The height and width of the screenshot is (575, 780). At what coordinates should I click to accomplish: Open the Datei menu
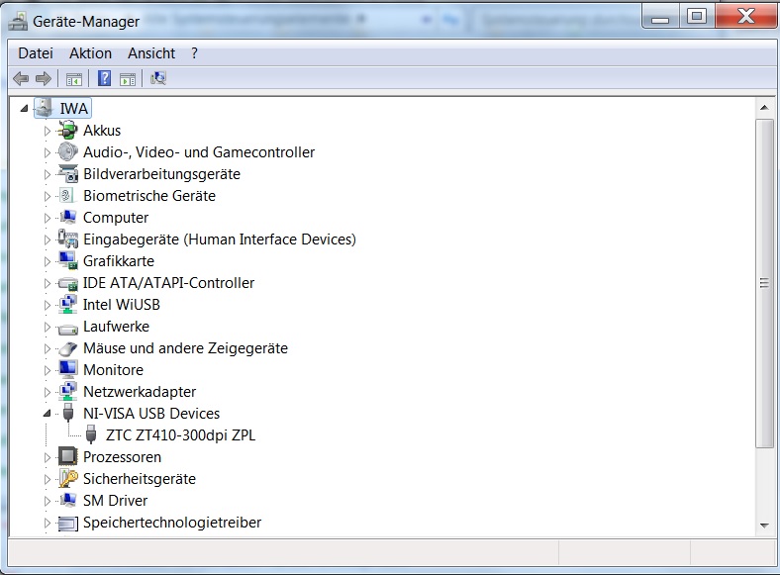36,53
